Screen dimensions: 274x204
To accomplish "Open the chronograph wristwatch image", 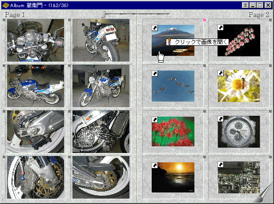I will [239, 132].
